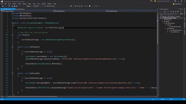The width and height of the screenshot is (186, 104).
Task: Collapse the SafeSave() method block
Action: point(12,47)
